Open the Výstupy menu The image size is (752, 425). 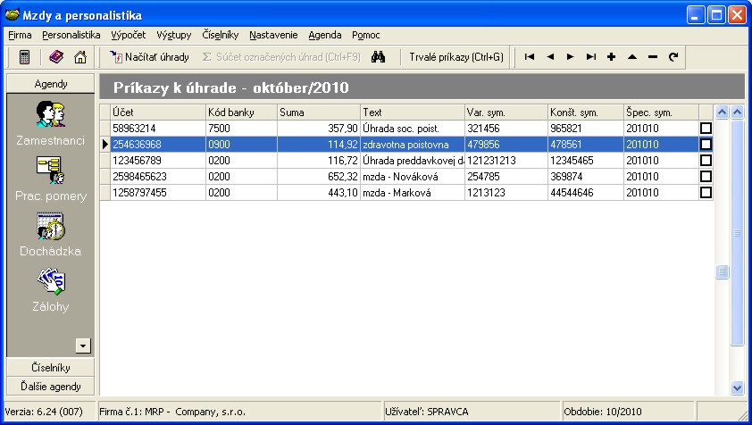click(x=173, y=35)
